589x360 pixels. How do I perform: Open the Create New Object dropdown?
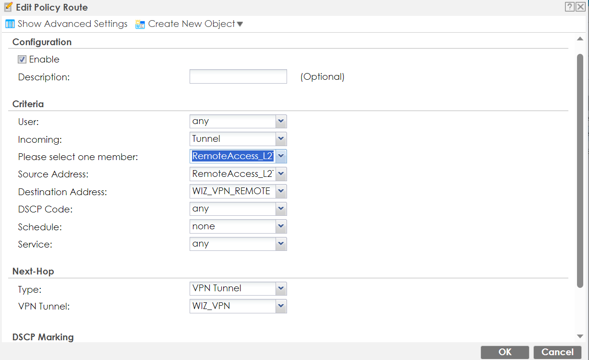pos(239,23)
